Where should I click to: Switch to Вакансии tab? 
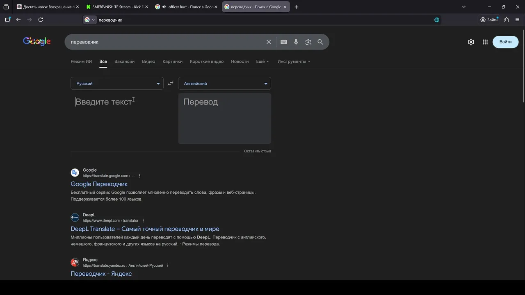pos(124,61)
